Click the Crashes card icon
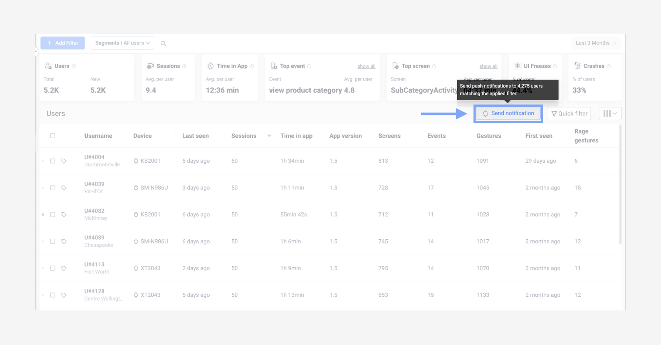661x345 pixels. (577, 66)
